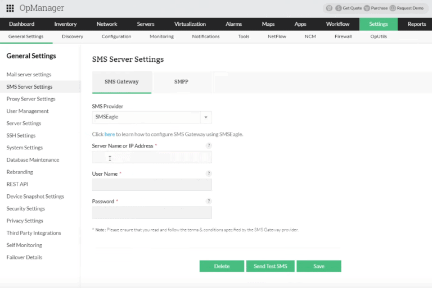The width and height of the screenshot is (432, 288).
Task: Open the apps grid launcher icon
Action: (x=10, y=8)
